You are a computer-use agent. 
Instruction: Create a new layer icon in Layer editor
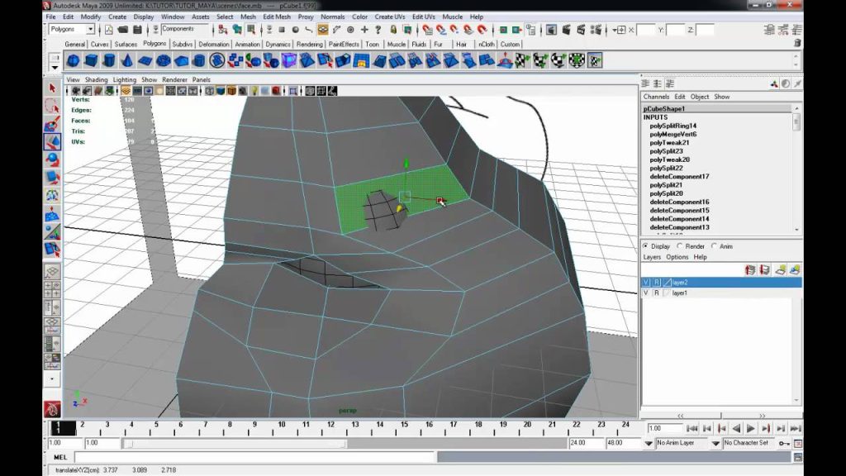(x=780, y=270)
